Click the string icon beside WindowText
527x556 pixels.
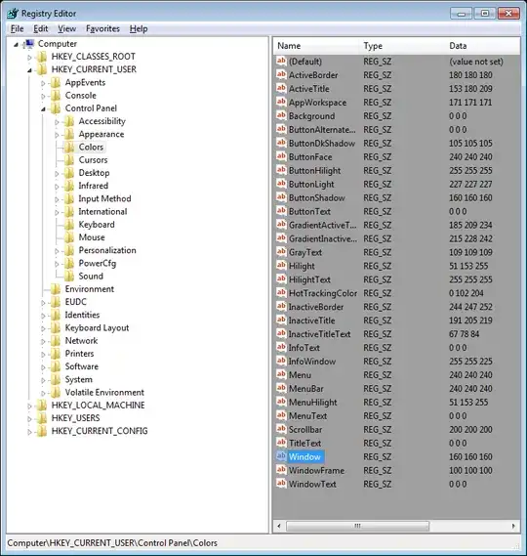[x=281, y=484]
